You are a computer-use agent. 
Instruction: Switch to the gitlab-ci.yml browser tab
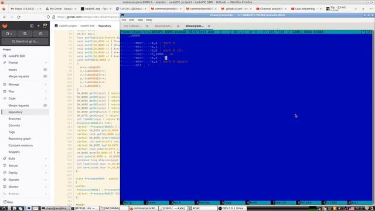(234, 9)
